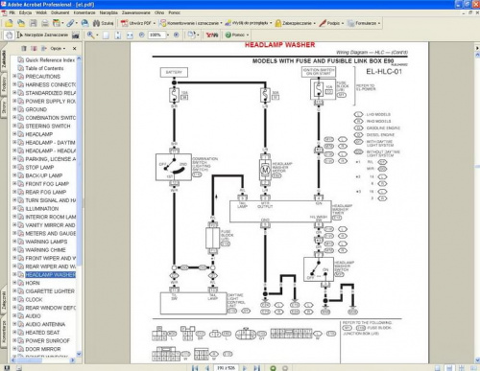Open the Opcje dropdown in bookmarks panel
The height and width of the screenshot is (371, 480).
[x=58, y=48]
